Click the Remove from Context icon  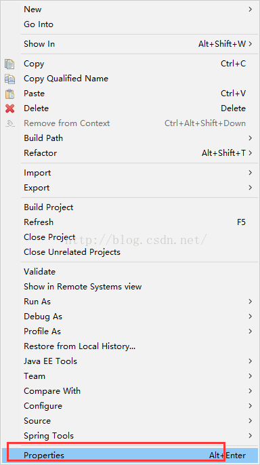click(9, 123)
